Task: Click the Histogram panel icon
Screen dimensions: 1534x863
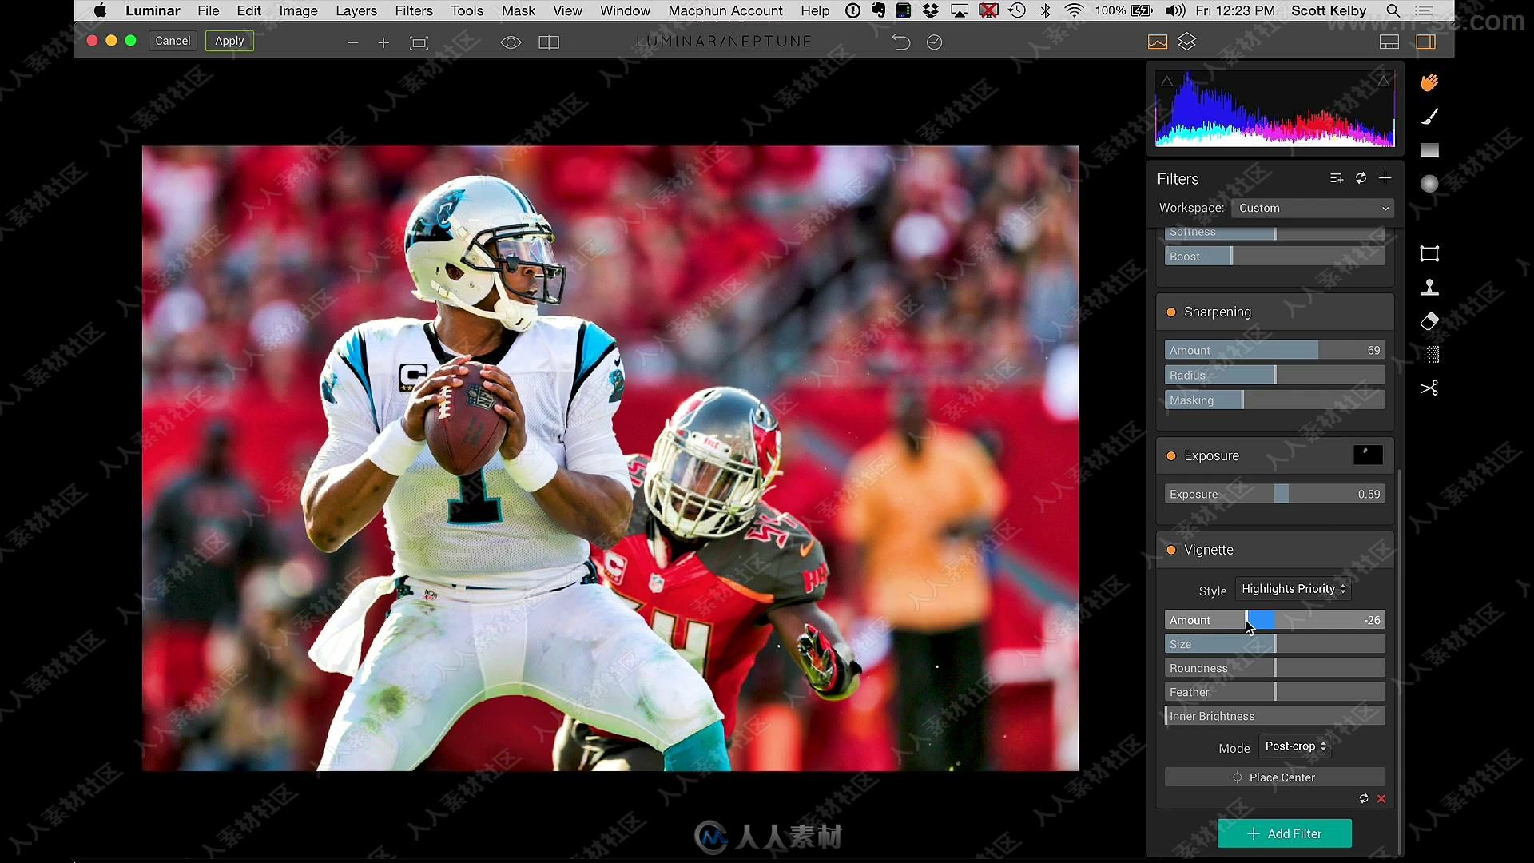Action: click(x=1157, y=41)
